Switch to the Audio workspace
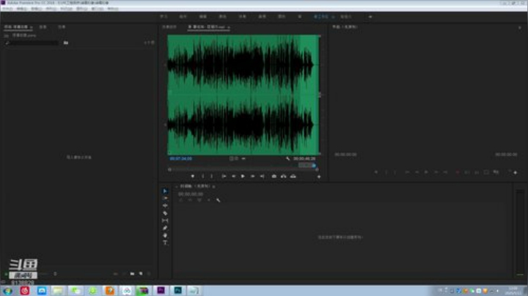Viewport: 528px width, 296px height. pos(262,16)
